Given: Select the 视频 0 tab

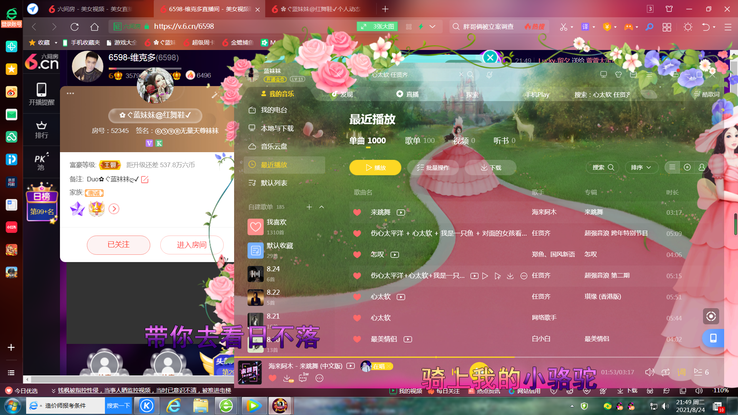Looking at the screenshot, I should coord(464,141).
